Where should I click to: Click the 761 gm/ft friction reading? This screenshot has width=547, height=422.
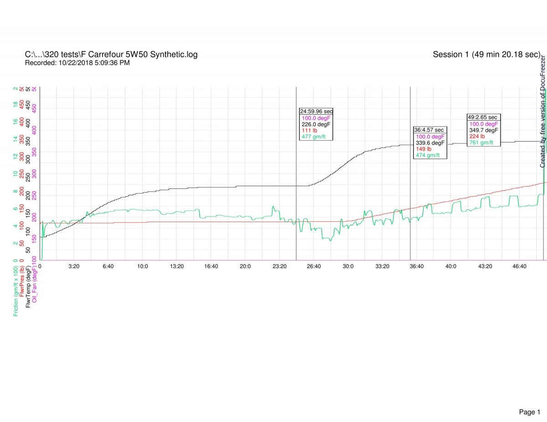tap(481, 142)
